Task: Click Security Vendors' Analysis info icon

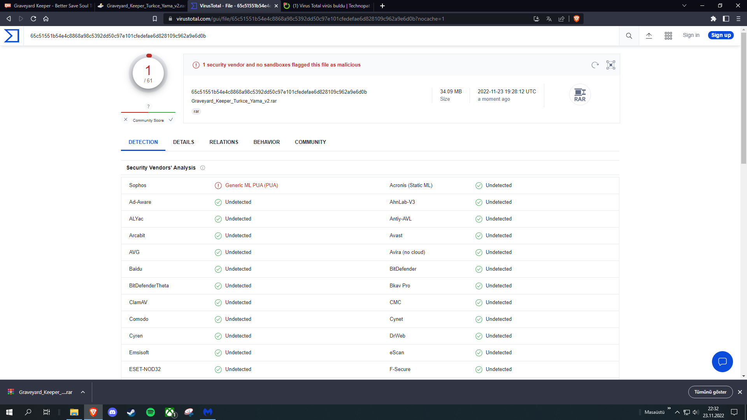Action: (x=203, y=168)
